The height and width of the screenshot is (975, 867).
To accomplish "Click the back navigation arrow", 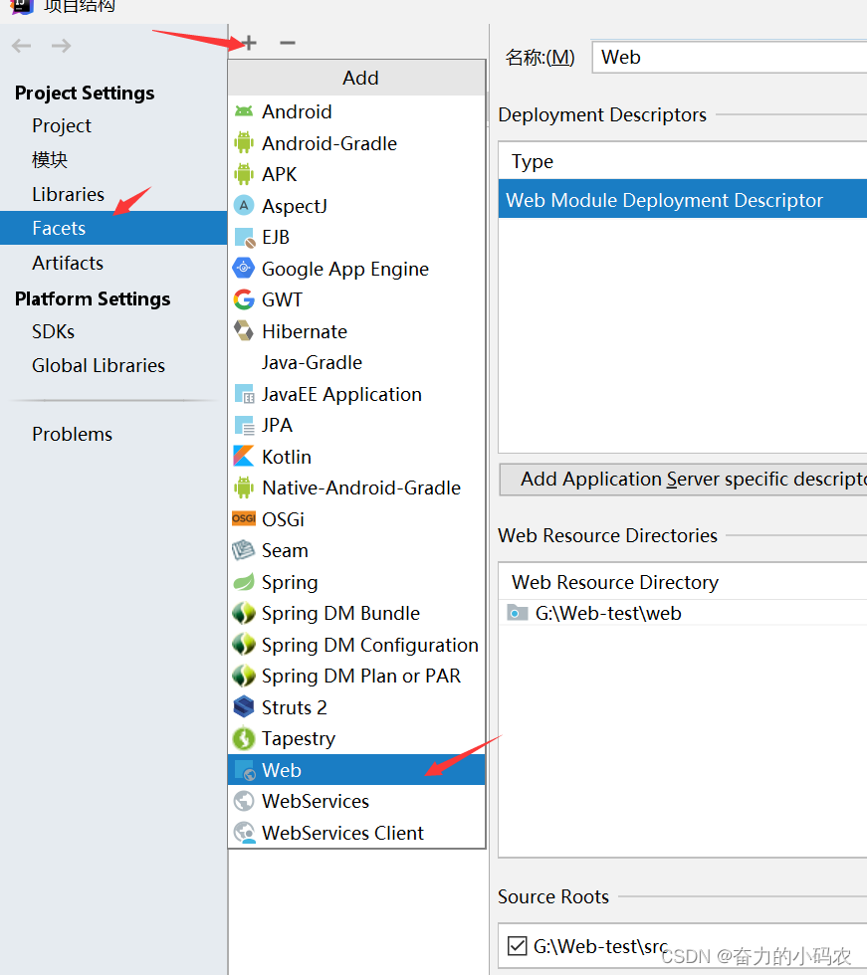I will pos(22,46).
